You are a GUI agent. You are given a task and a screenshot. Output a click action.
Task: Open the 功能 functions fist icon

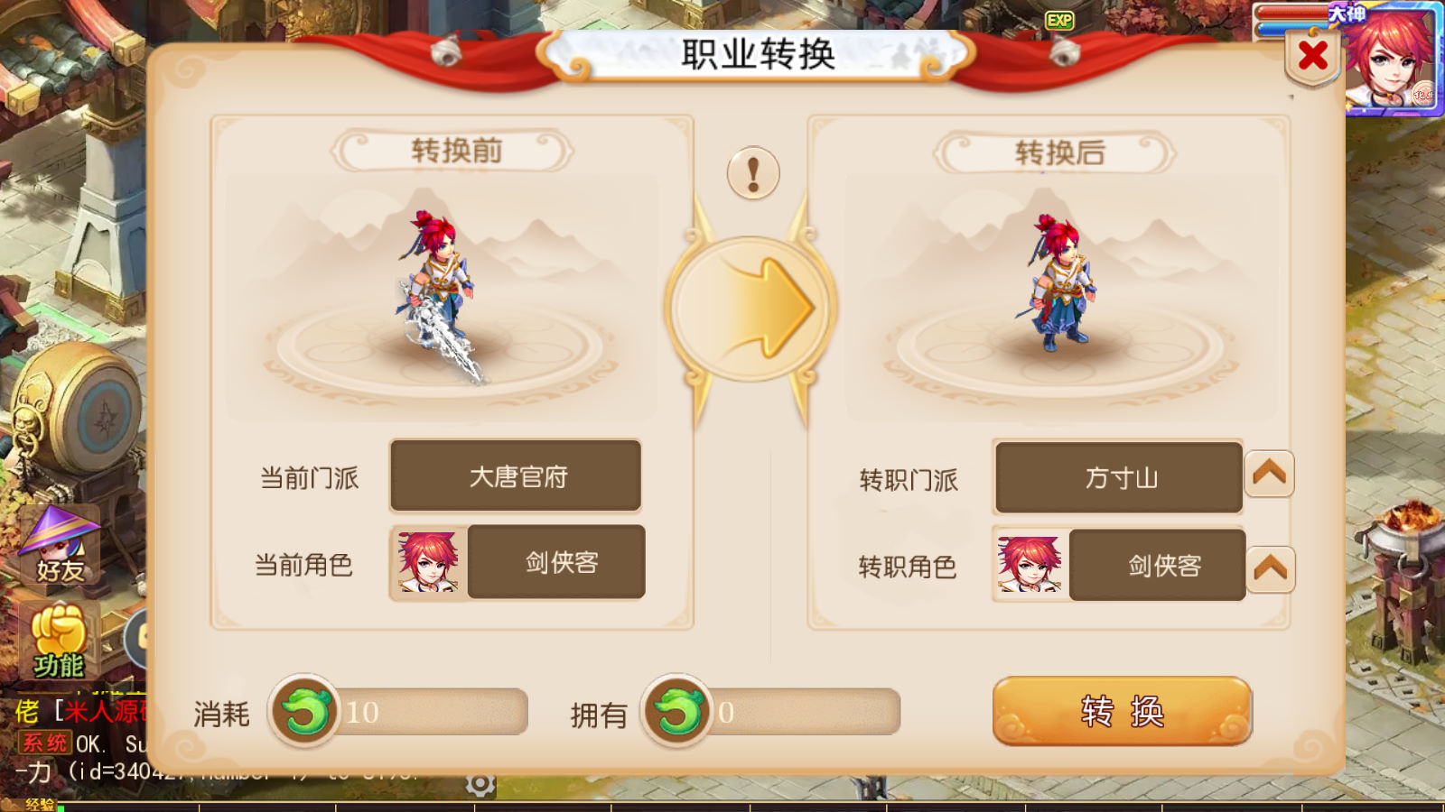pos(59,642)
